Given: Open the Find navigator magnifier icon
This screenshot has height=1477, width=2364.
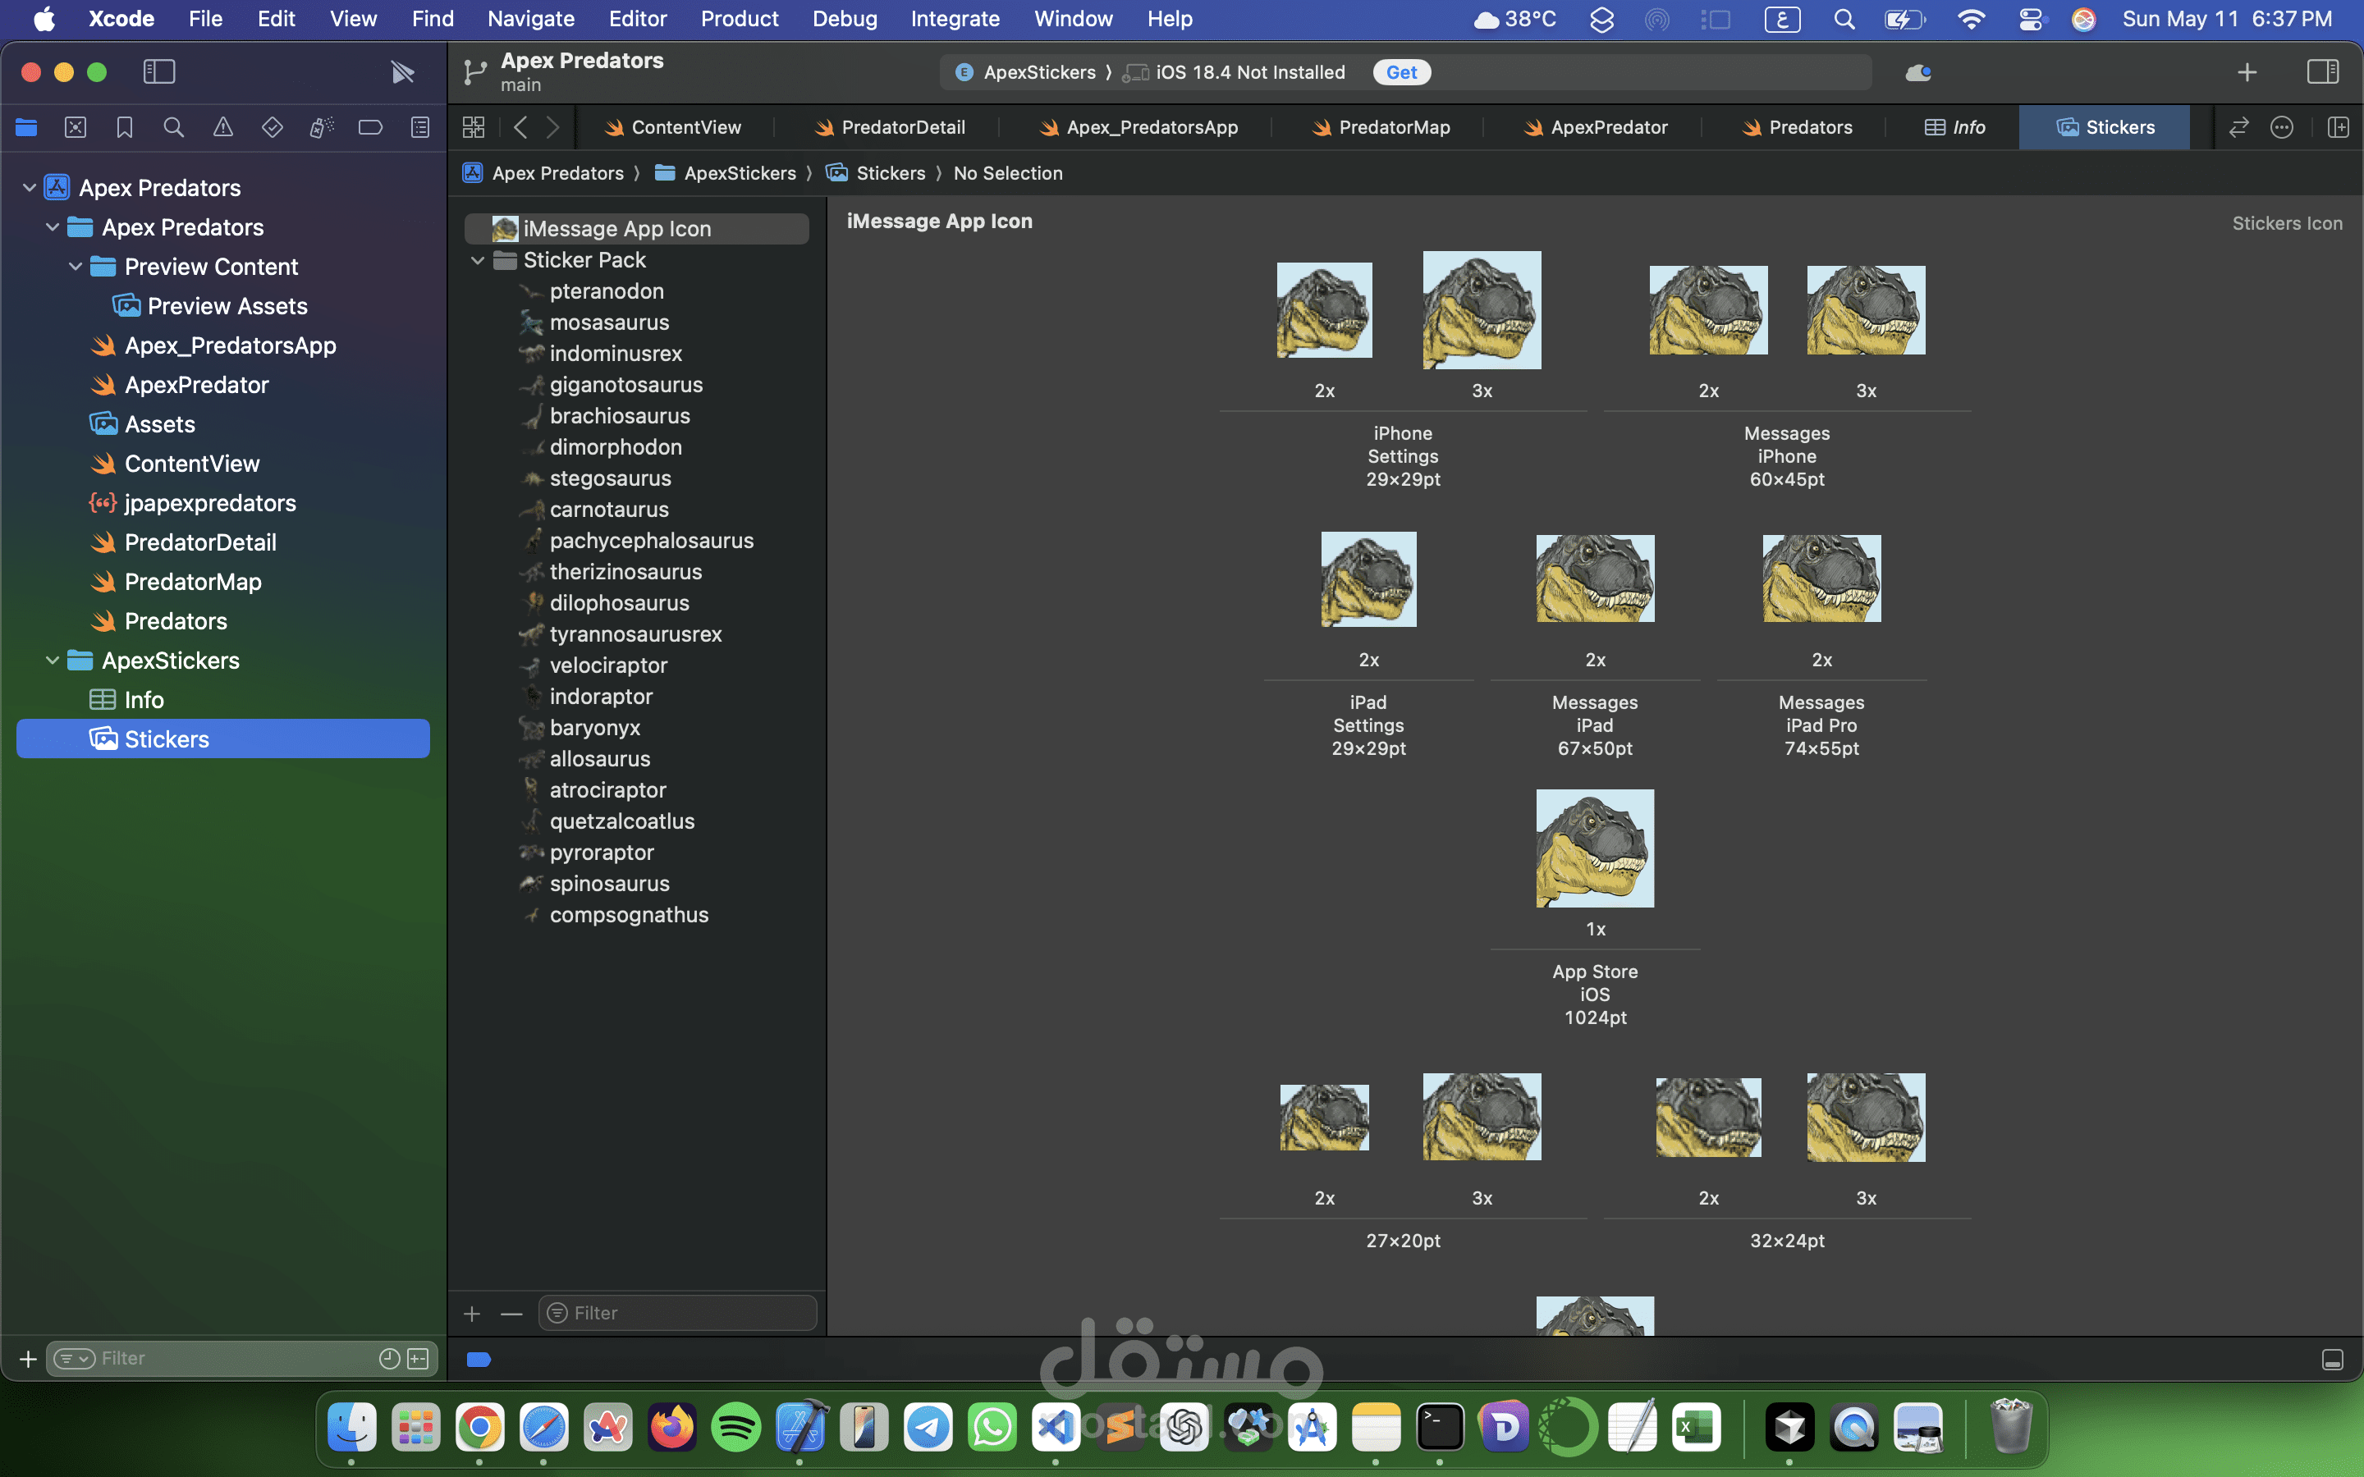Looking at the screenshot, I should (174, 127).
